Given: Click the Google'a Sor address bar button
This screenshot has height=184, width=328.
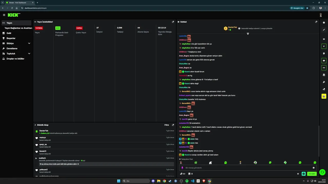Looking at the screenshot, I should tap(297, 8).
